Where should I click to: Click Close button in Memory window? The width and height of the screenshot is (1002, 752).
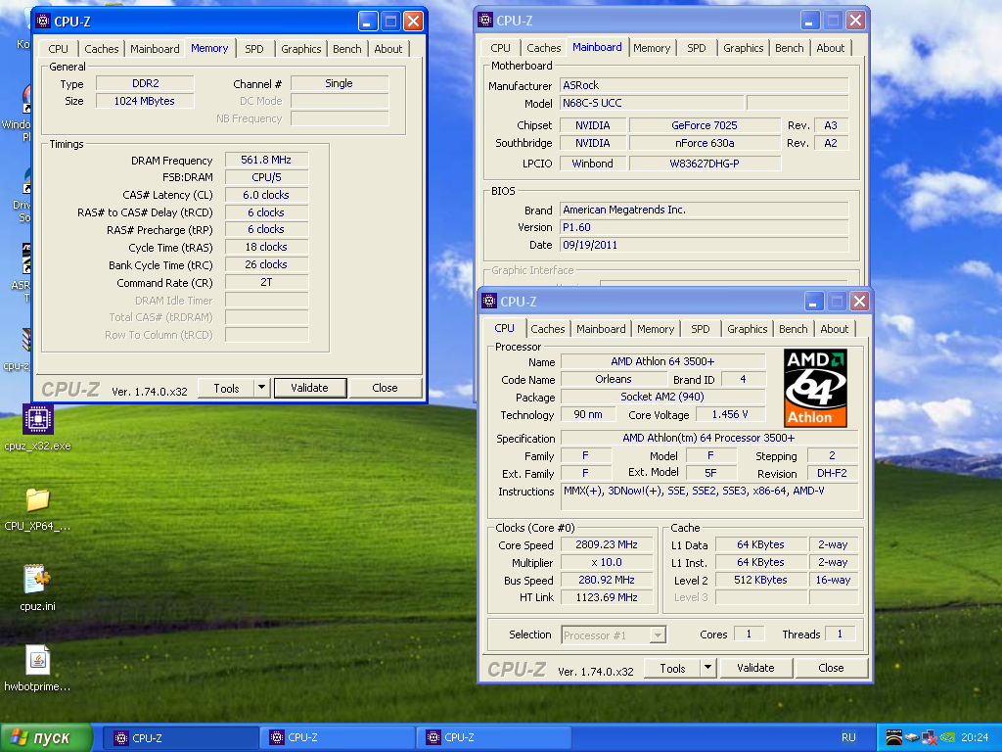click(385, 388)
